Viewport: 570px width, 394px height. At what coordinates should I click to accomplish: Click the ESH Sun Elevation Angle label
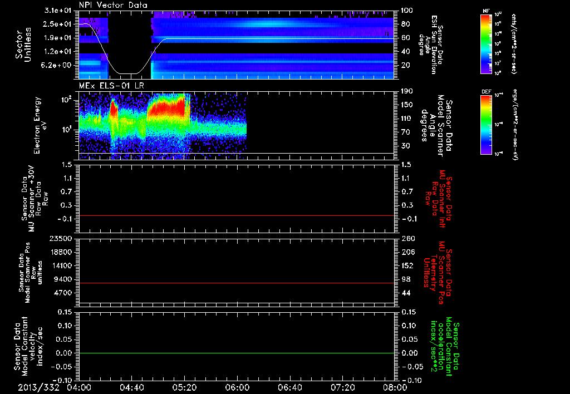[x=431, y=45]
